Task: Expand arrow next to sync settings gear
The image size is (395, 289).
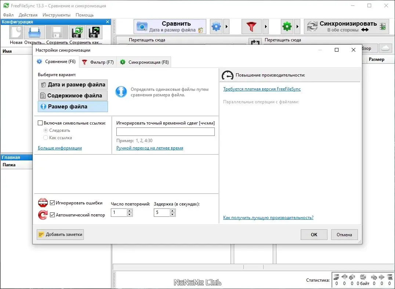Action: click(297, 26)
